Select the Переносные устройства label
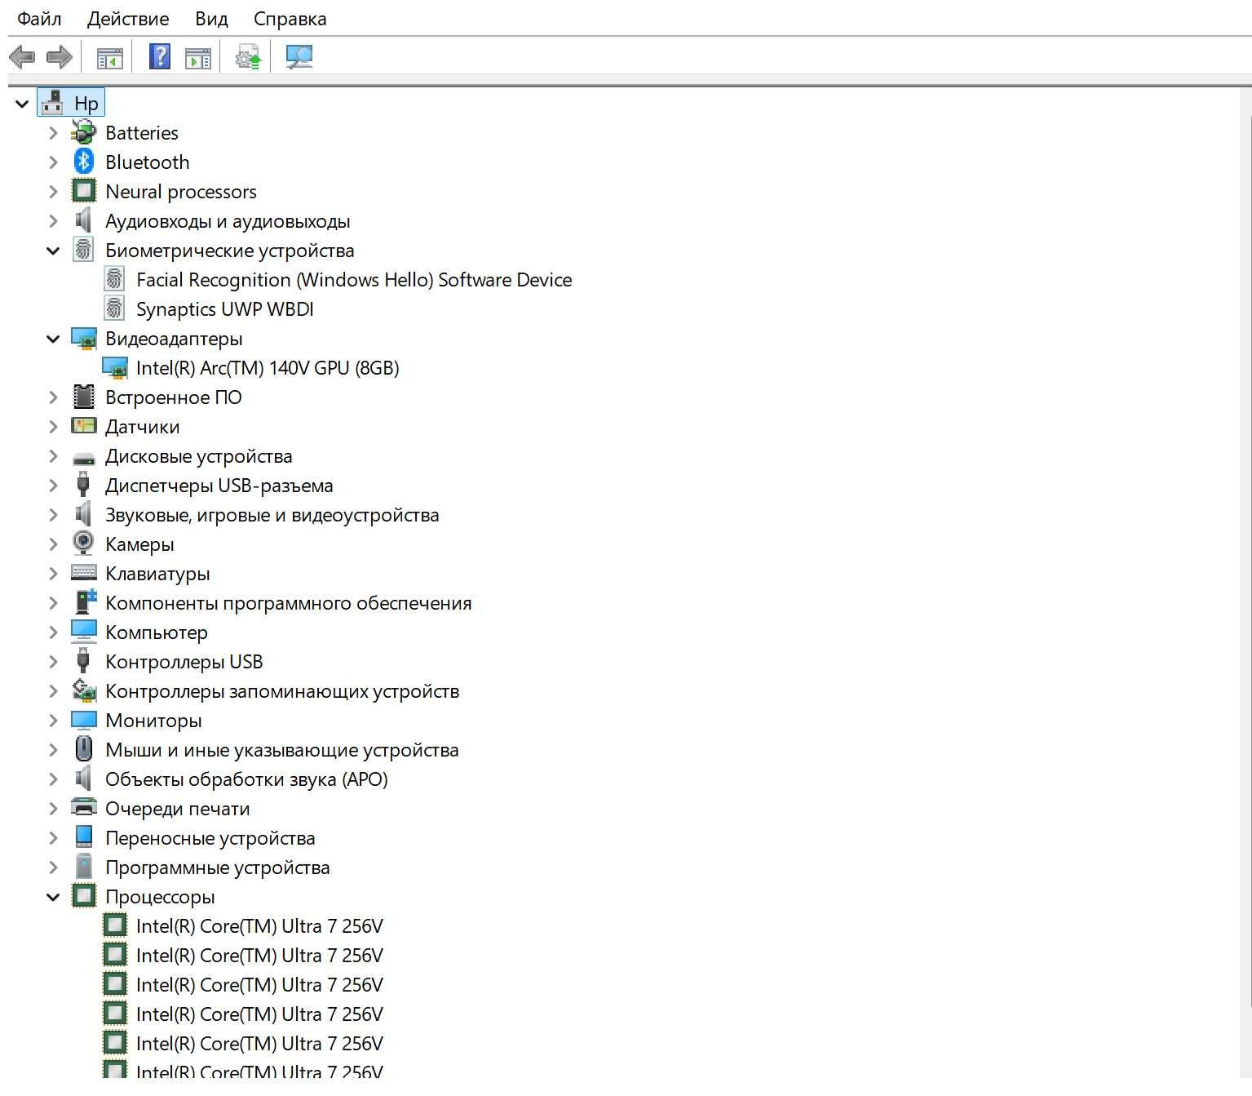1252x1096 pixels. pos(210,838)
